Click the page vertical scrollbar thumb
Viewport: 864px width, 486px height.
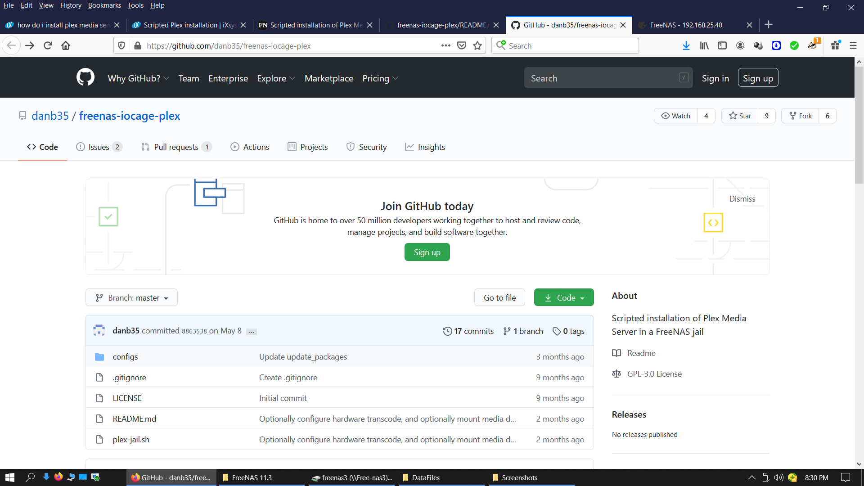(859, 125)
